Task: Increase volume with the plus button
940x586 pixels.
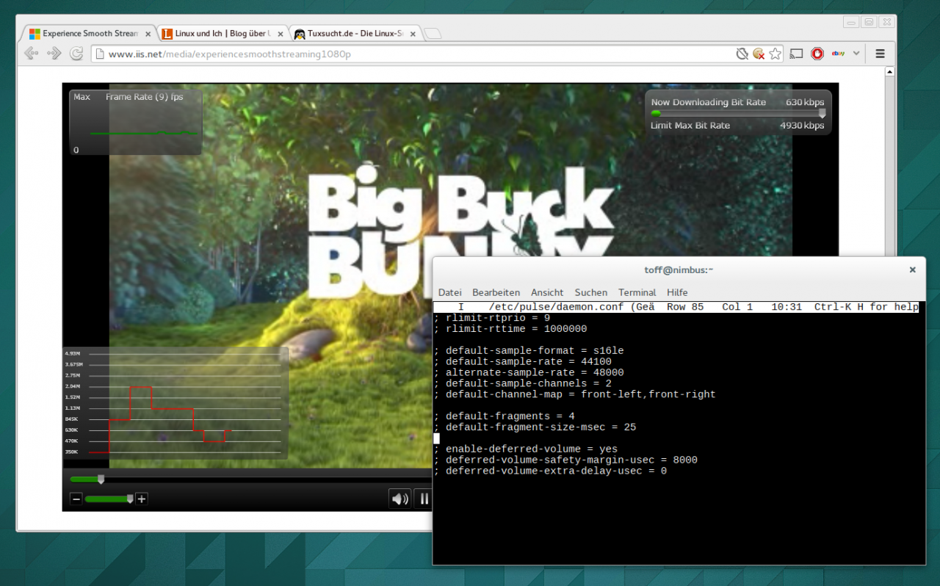Action: tap(142, 499)
